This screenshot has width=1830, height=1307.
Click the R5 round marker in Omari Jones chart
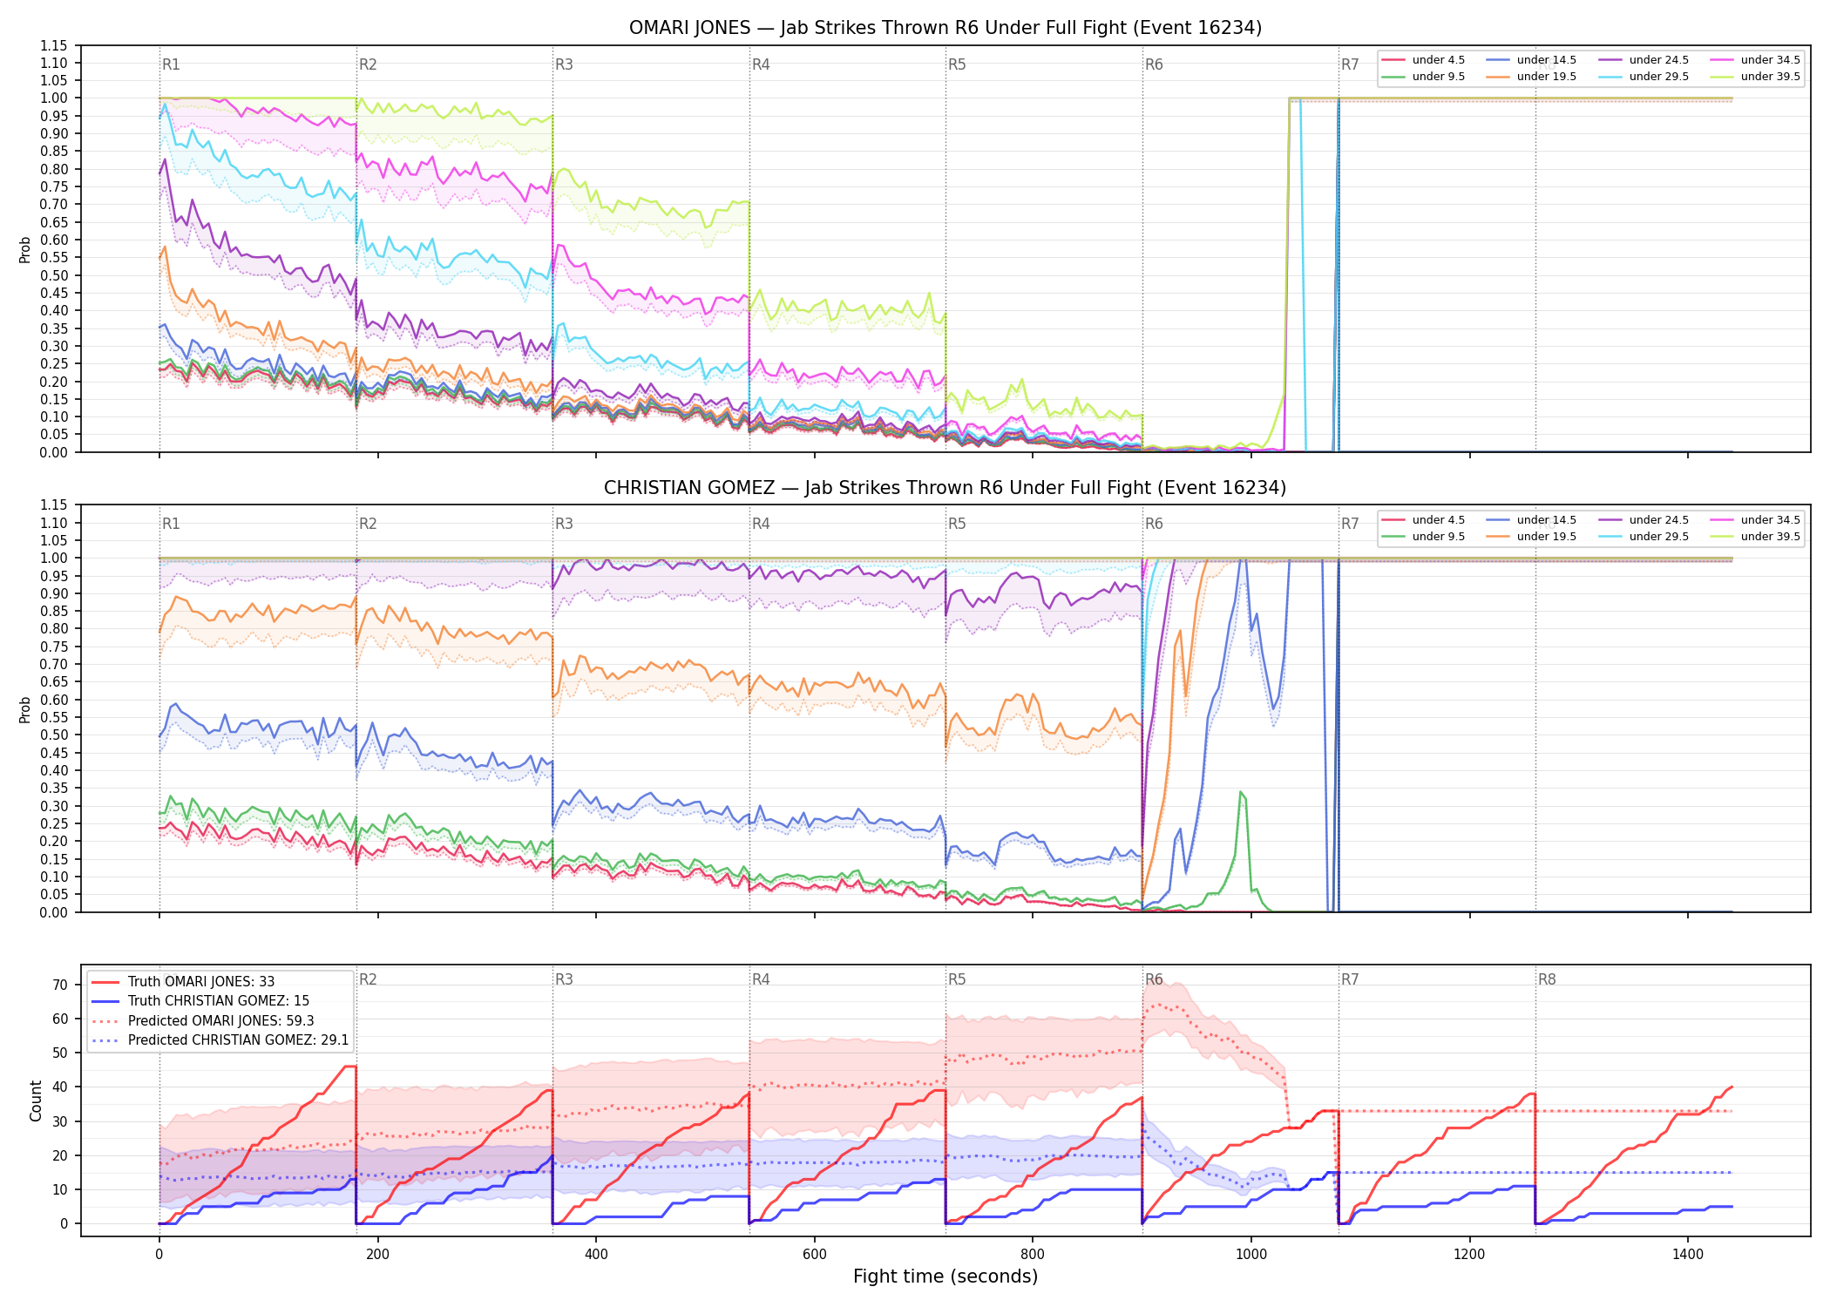coord(957,64)
